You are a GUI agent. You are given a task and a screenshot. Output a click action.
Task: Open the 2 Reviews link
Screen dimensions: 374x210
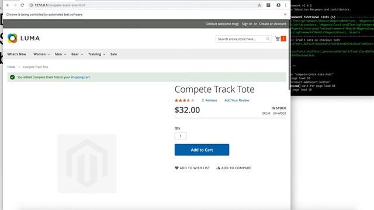pyautogui.click(x=209, y=100)
